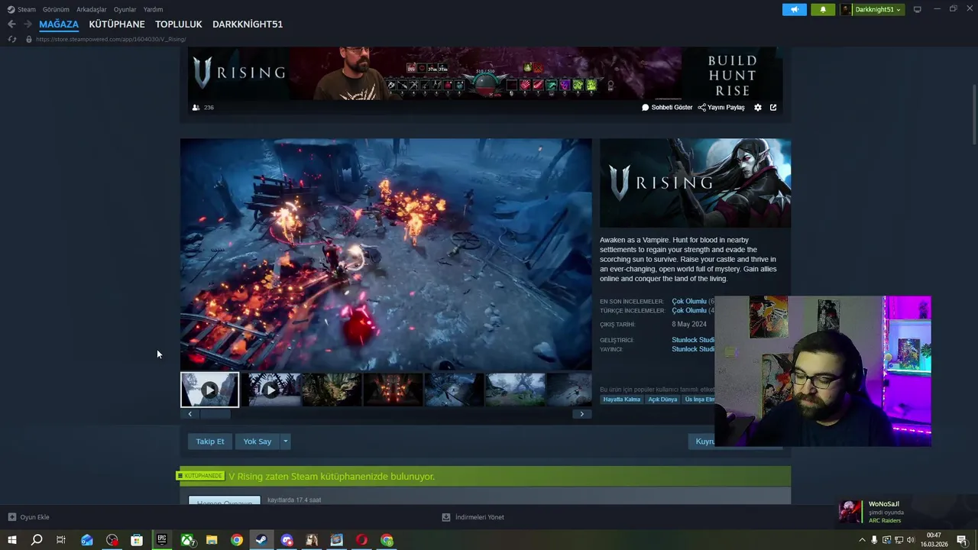Switch to the KÜTÜPHANE tab
This screenshot has height=550, width=978.
click(117, 24)
